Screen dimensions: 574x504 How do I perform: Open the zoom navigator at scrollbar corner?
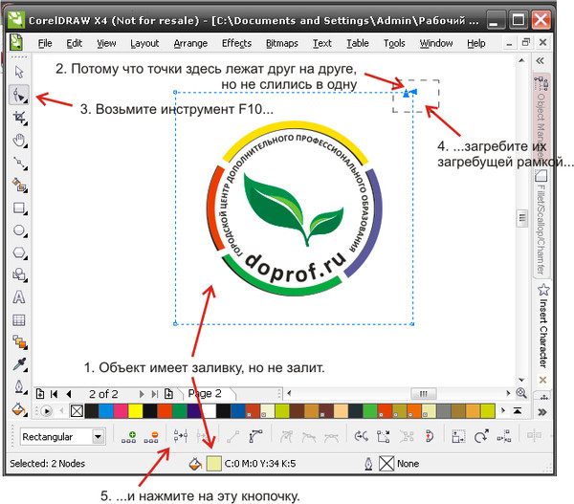tap(521, 393)
